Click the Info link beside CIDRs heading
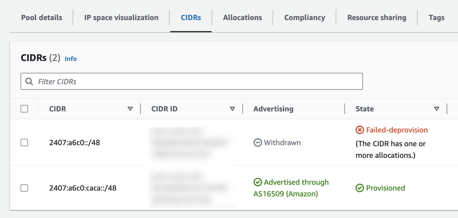The height and width of the screenshot is (218, 458). 71,59
